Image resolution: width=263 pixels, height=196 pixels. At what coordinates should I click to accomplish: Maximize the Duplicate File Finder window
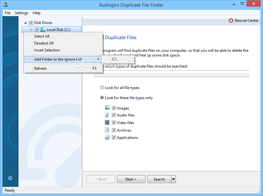click(x=242, y=4)
